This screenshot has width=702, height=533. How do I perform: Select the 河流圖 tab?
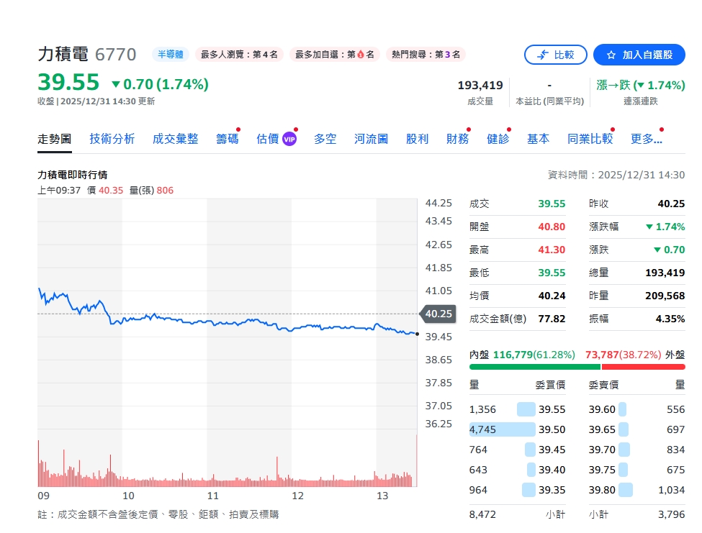pos(371,139)
